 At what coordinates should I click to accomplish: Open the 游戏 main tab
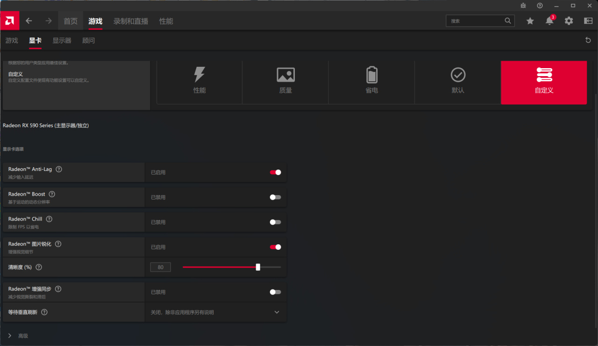(95, 21)
